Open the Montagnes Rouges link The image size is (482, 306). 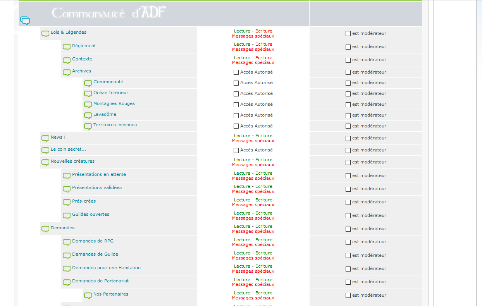[x=114, y=103]
